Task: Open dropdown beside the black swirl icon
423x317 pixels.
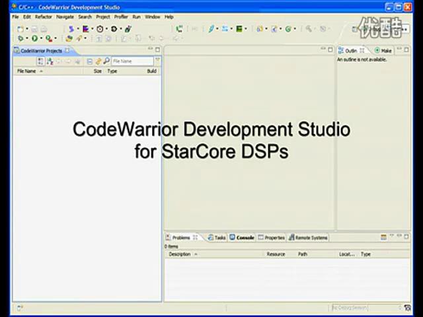Action: coord(120,29)
